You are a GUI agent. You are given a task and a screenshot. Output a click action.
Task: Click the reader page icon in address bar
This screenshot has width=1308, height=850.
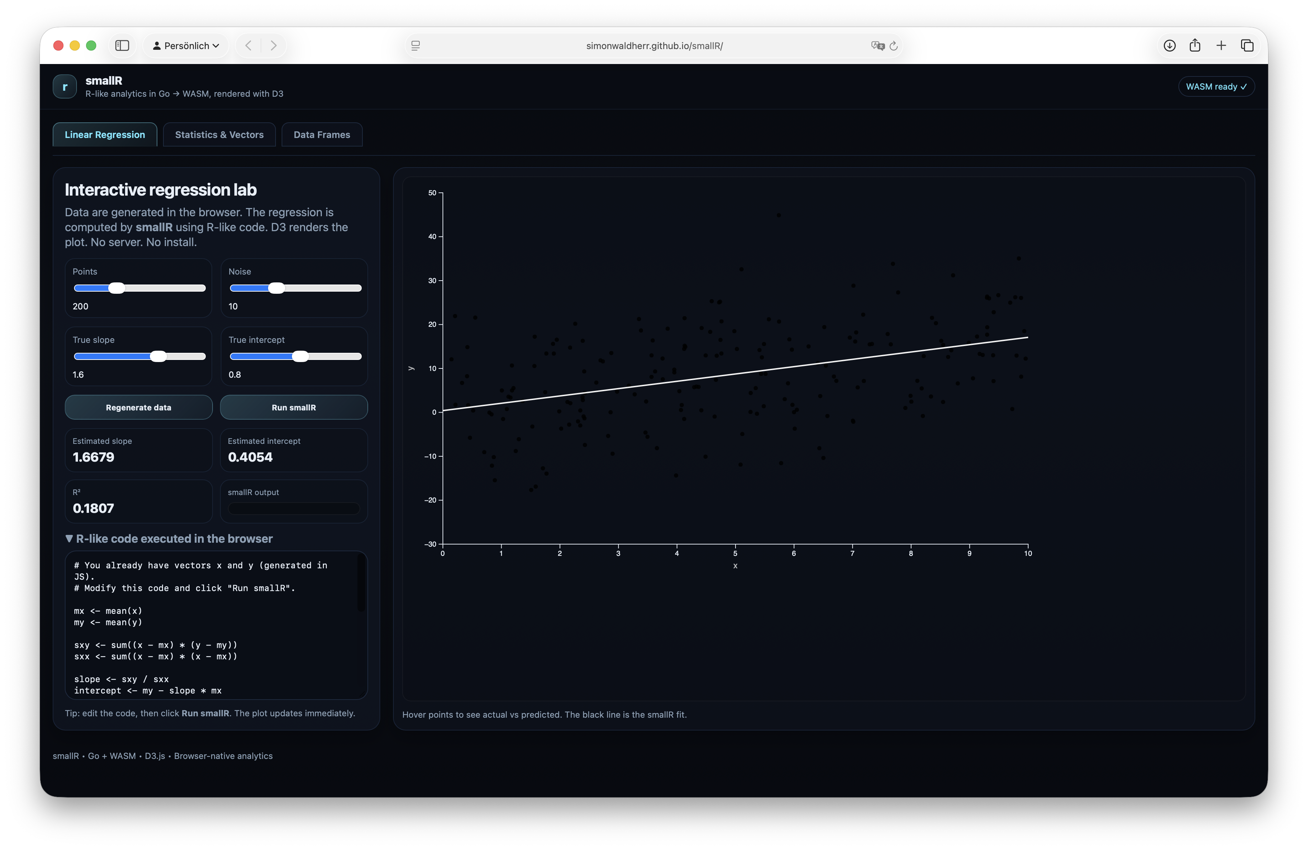[x=416, y=46]
